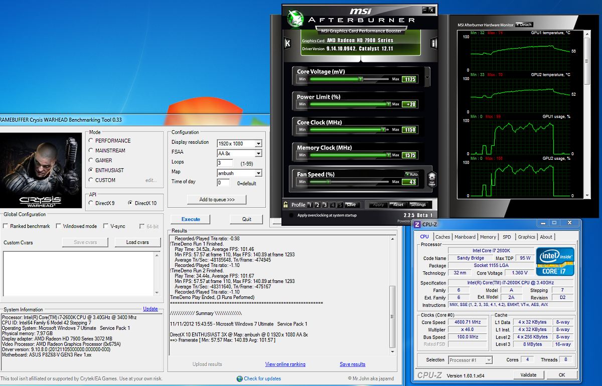Click the Reset button in Afterburner
The width and height of the screenshot is (602, 386).
[398, 205]
